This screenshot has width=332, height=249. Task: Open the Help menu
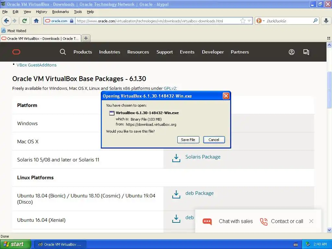90,12
